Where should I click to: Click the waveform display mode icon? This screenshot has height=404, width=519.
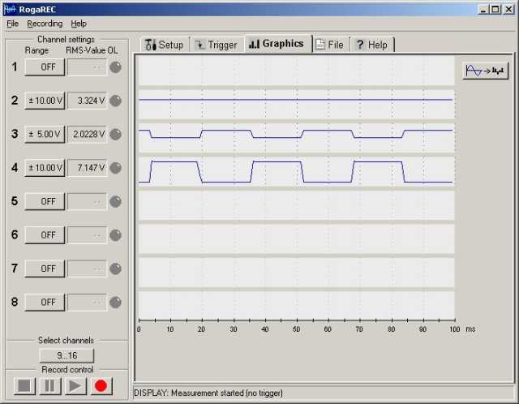485,71
